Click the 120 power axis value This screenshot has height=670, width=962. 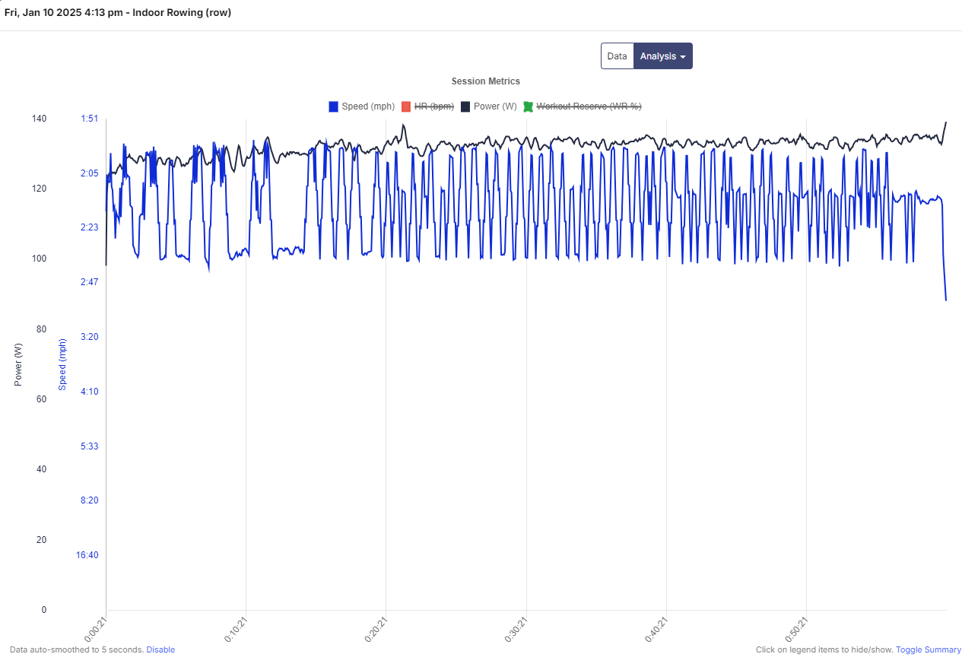[x=39, y=189]
